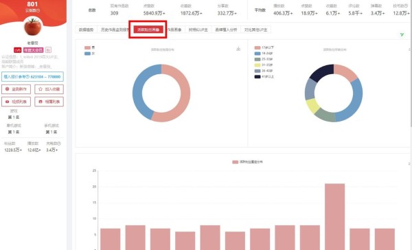Click the pink annual member badge
The image size is (412, 250).
(x=34, y=50)
